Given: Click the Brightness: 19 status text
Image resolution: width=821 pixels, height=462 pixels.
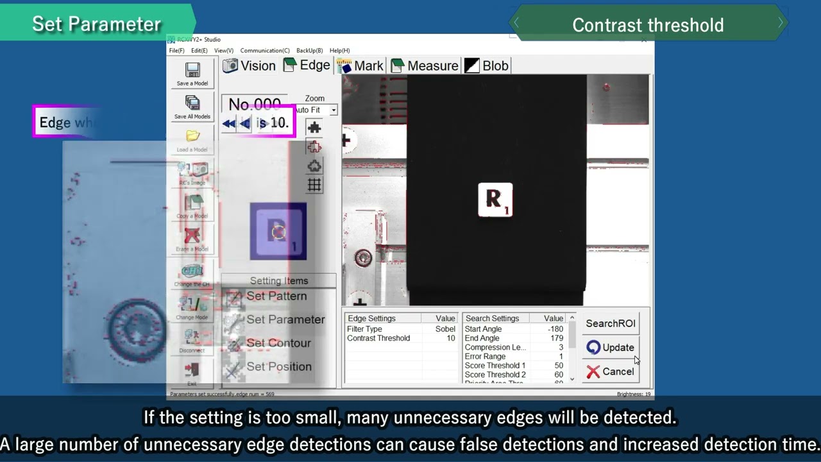Looking at the screenshot, I should (x=634, y=394).
